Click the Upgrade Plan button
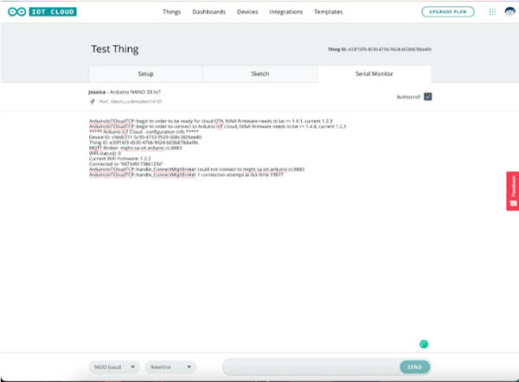Image resolution: width=519 pixels, height=382 pixels. [x=447, y=12]
